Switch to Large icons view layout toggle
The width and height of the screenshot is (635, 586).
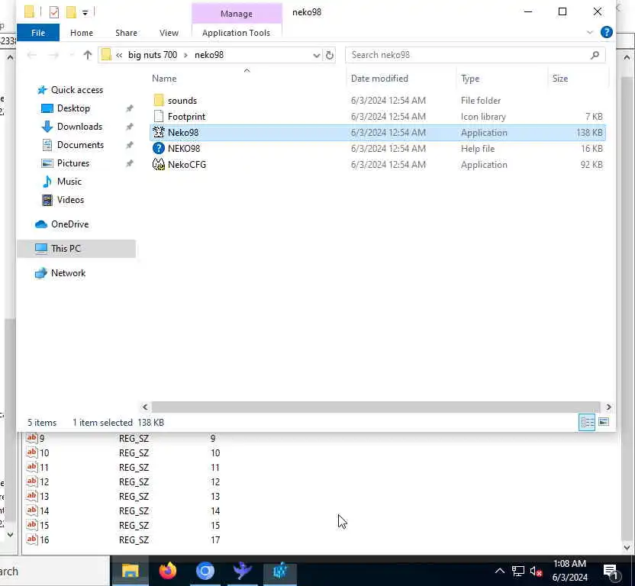[x=604, y=422]
